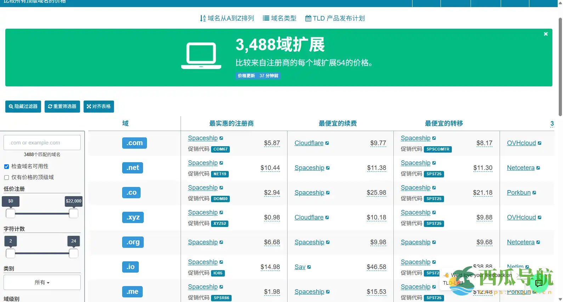
Task: Enable the 仅有价格的顶级域 checkbox
Action: click(x=6, y=177)
